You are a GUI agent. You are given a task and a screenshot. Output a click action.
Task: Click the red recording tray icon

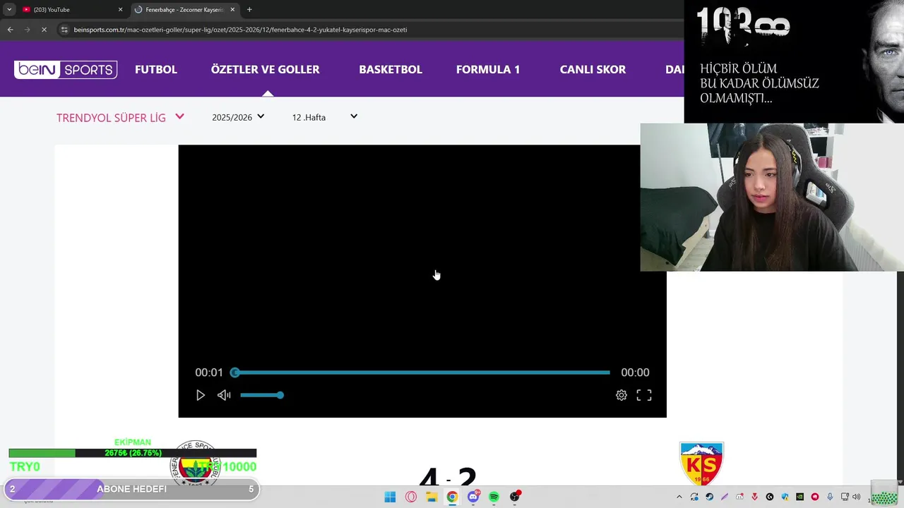click(815, 497)
